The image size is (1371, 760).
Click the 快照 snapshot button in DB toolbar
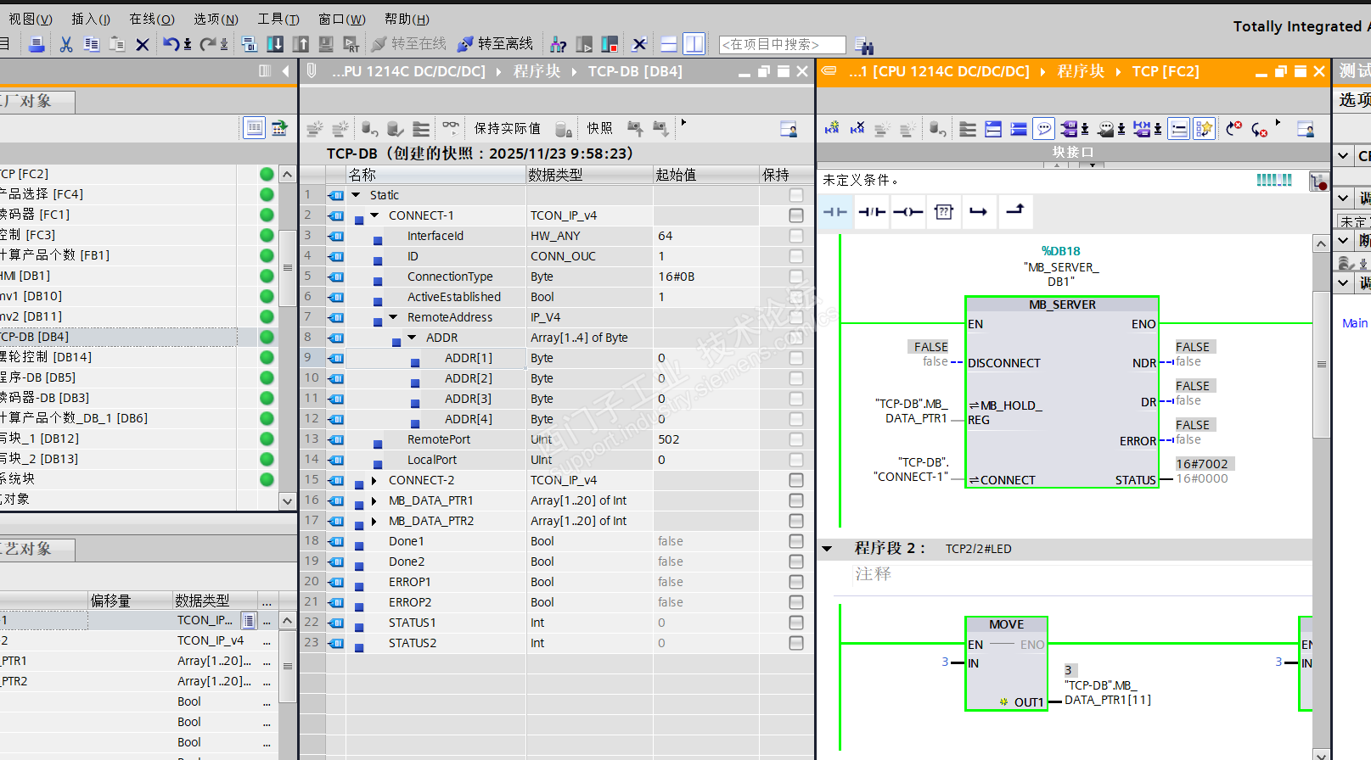[x=599, y=128]
